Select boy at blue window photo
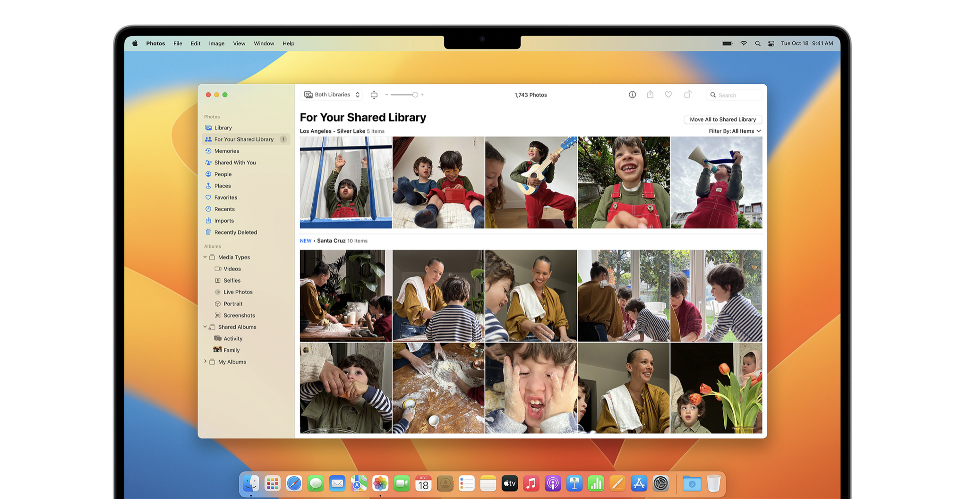 click(346, 182)
